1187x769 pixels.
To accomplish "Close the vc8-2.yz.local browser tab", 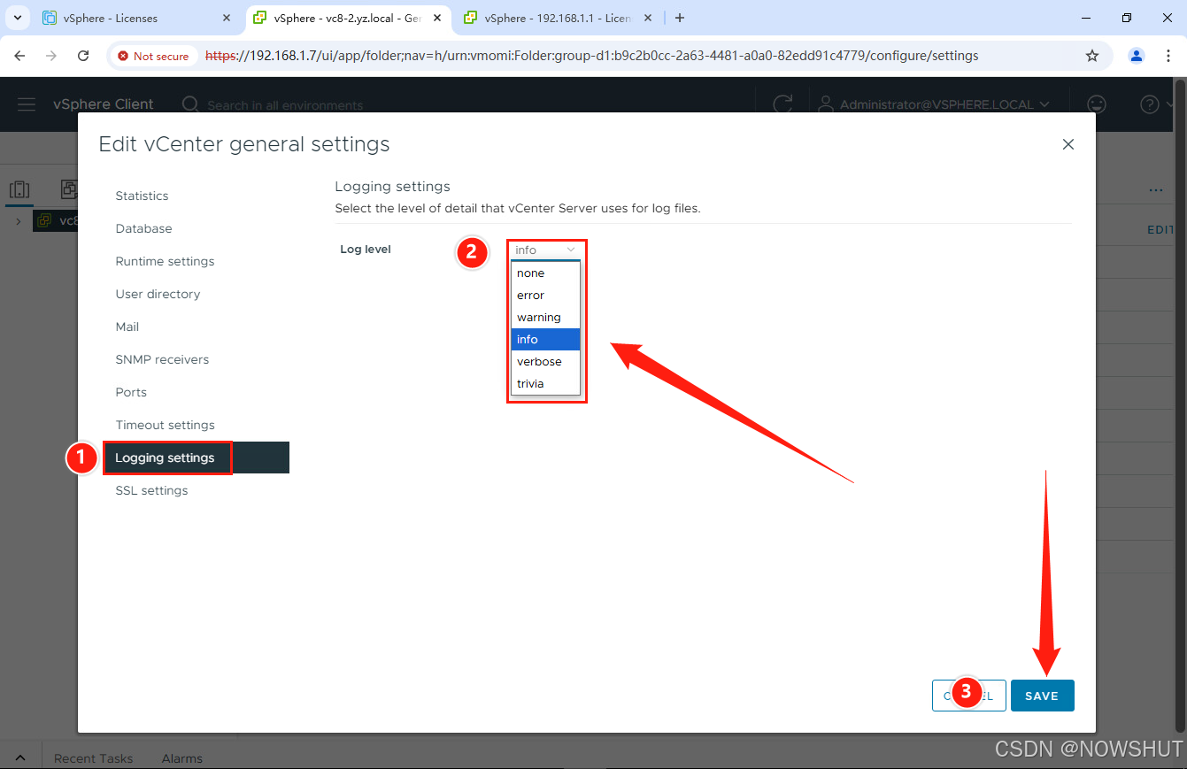I will point(437,18).
